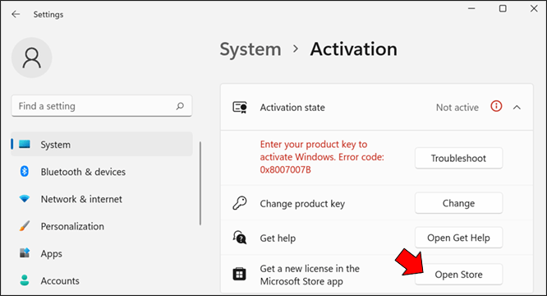Go to System breadcrumb

pos(251,49)
